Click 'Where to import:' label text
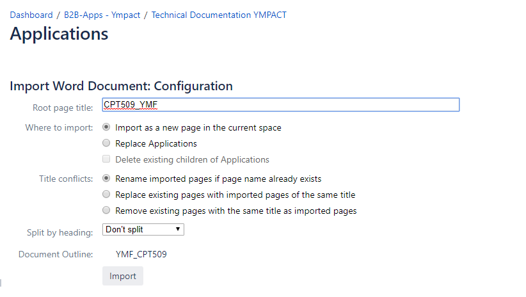This screenshot has width=526, height=297. (x=59, y=127)
